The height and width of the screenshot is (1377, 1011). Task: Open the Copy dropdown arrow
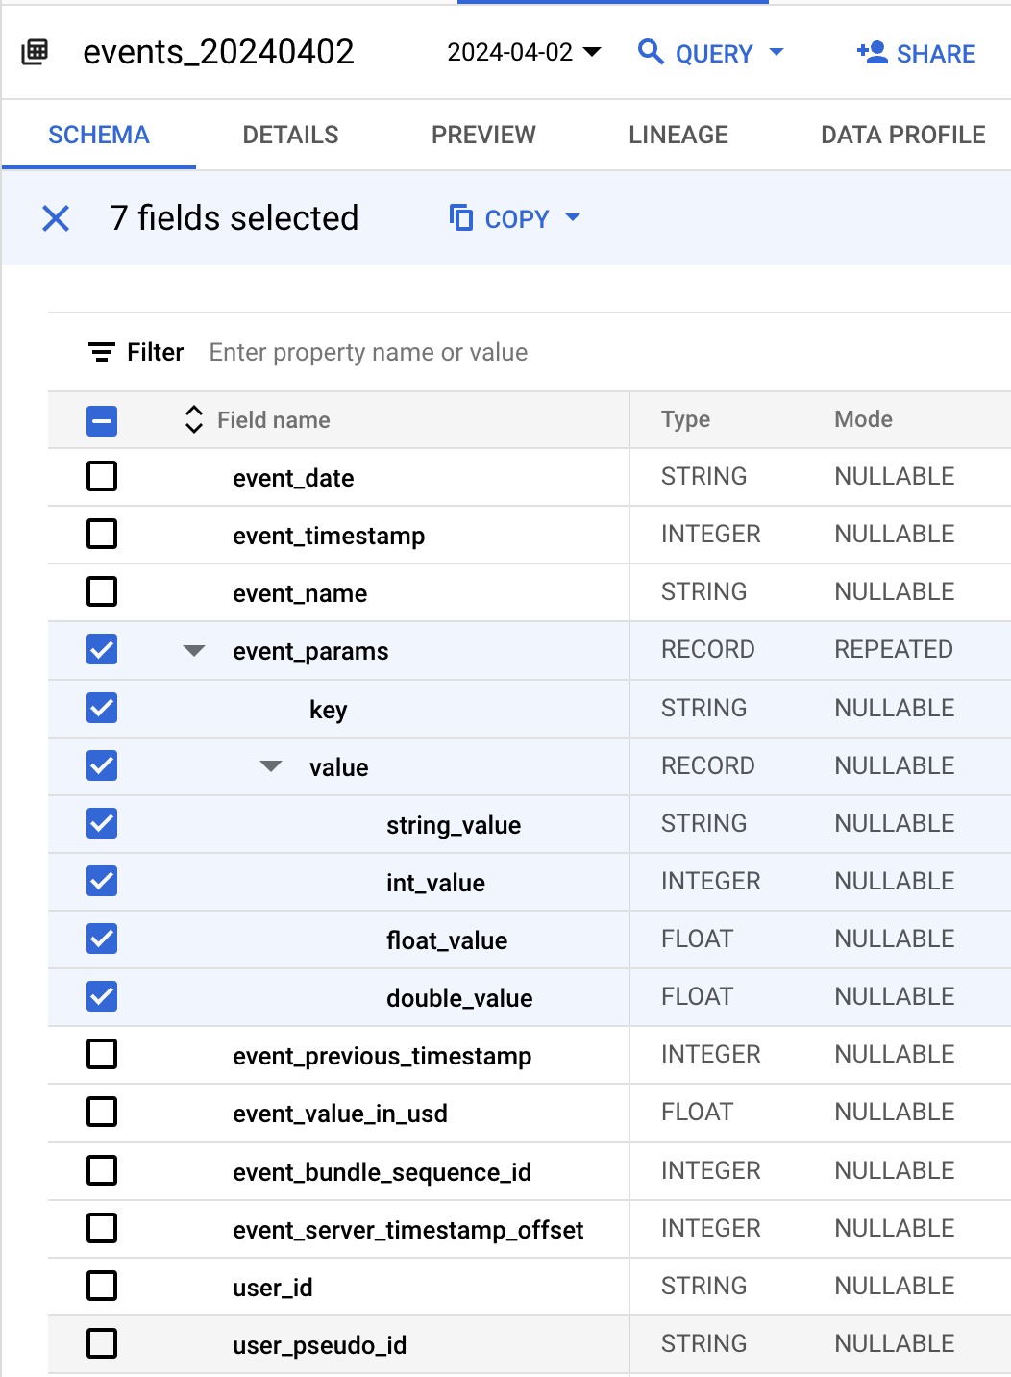pos(573,218)
